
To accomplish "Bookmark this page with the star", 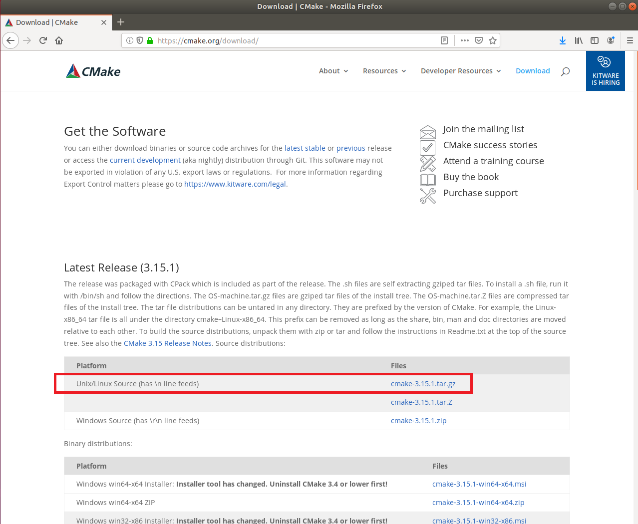I will (x=493, y=40).
